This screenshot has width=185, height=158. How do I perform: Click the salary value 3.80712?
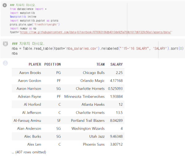point(116,144)
